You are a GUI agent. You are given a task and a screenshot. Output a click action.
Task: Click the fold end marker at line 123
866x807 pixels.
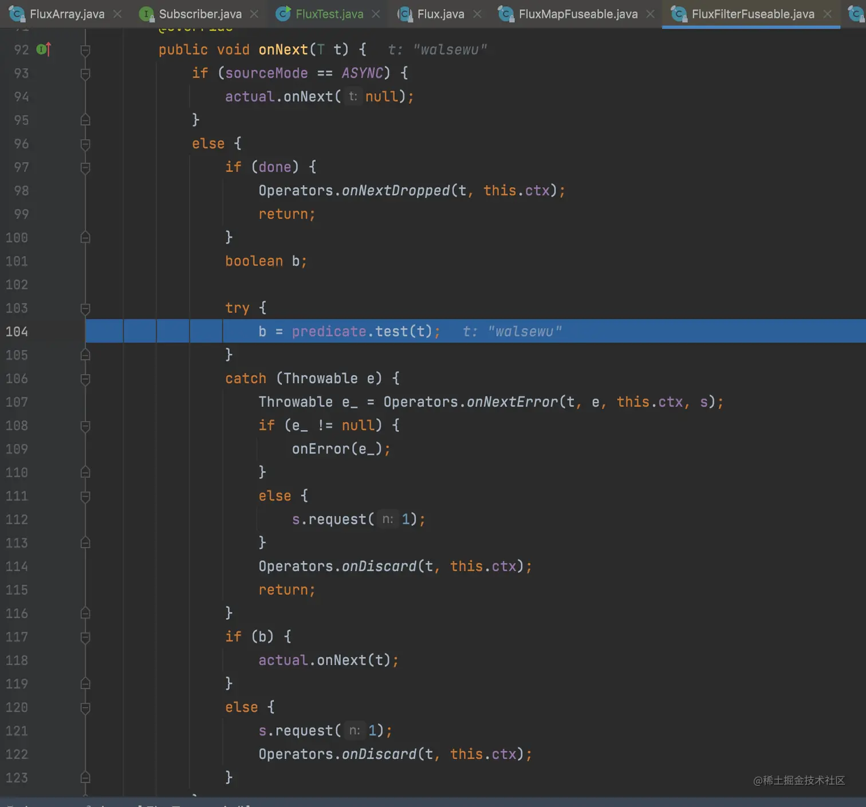[x=85, y=777]
